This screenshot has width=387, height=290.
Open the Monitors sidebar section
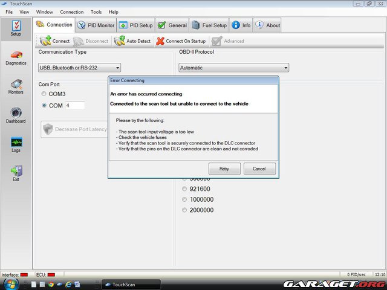[x=16, y=87]
